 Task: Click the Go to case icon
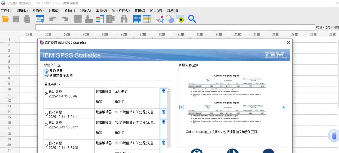pos(78,19)
